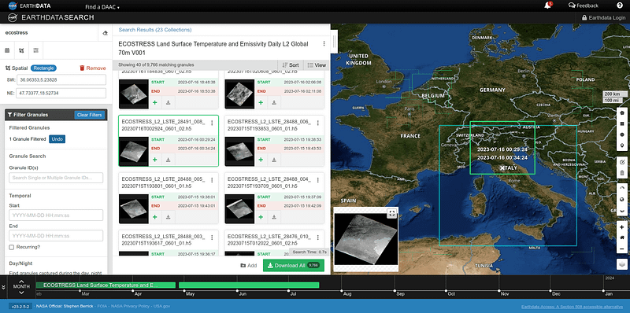Image resolution: width=630 pixels, height=313 pixels.
Task: Open the collection title more-actions menu
Action: 324,44
